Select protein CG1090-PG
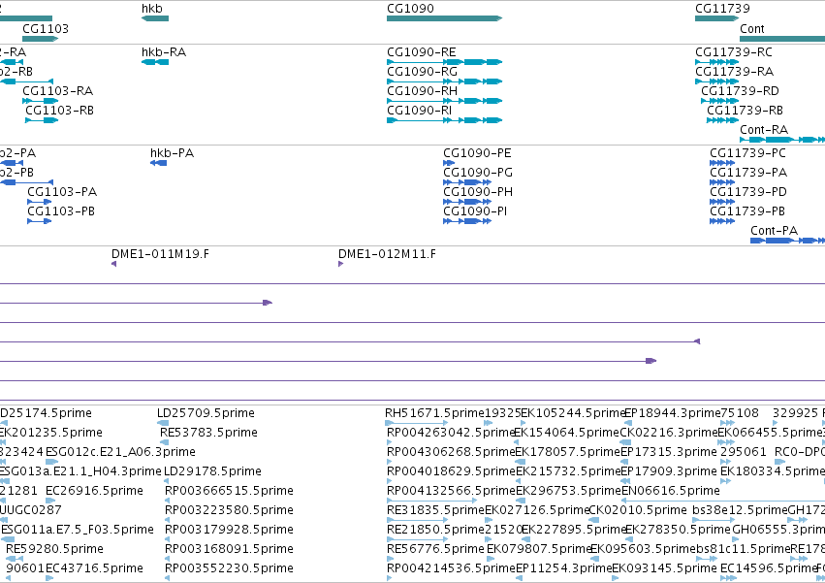Image resolution: width=825 pixels, height=583 pixels. point(467,182)
